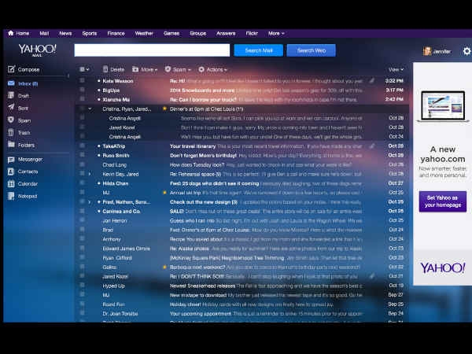Open Answers in top navigation bar
Viewport: 472px width, 354px height.
[x=226, y=33]
